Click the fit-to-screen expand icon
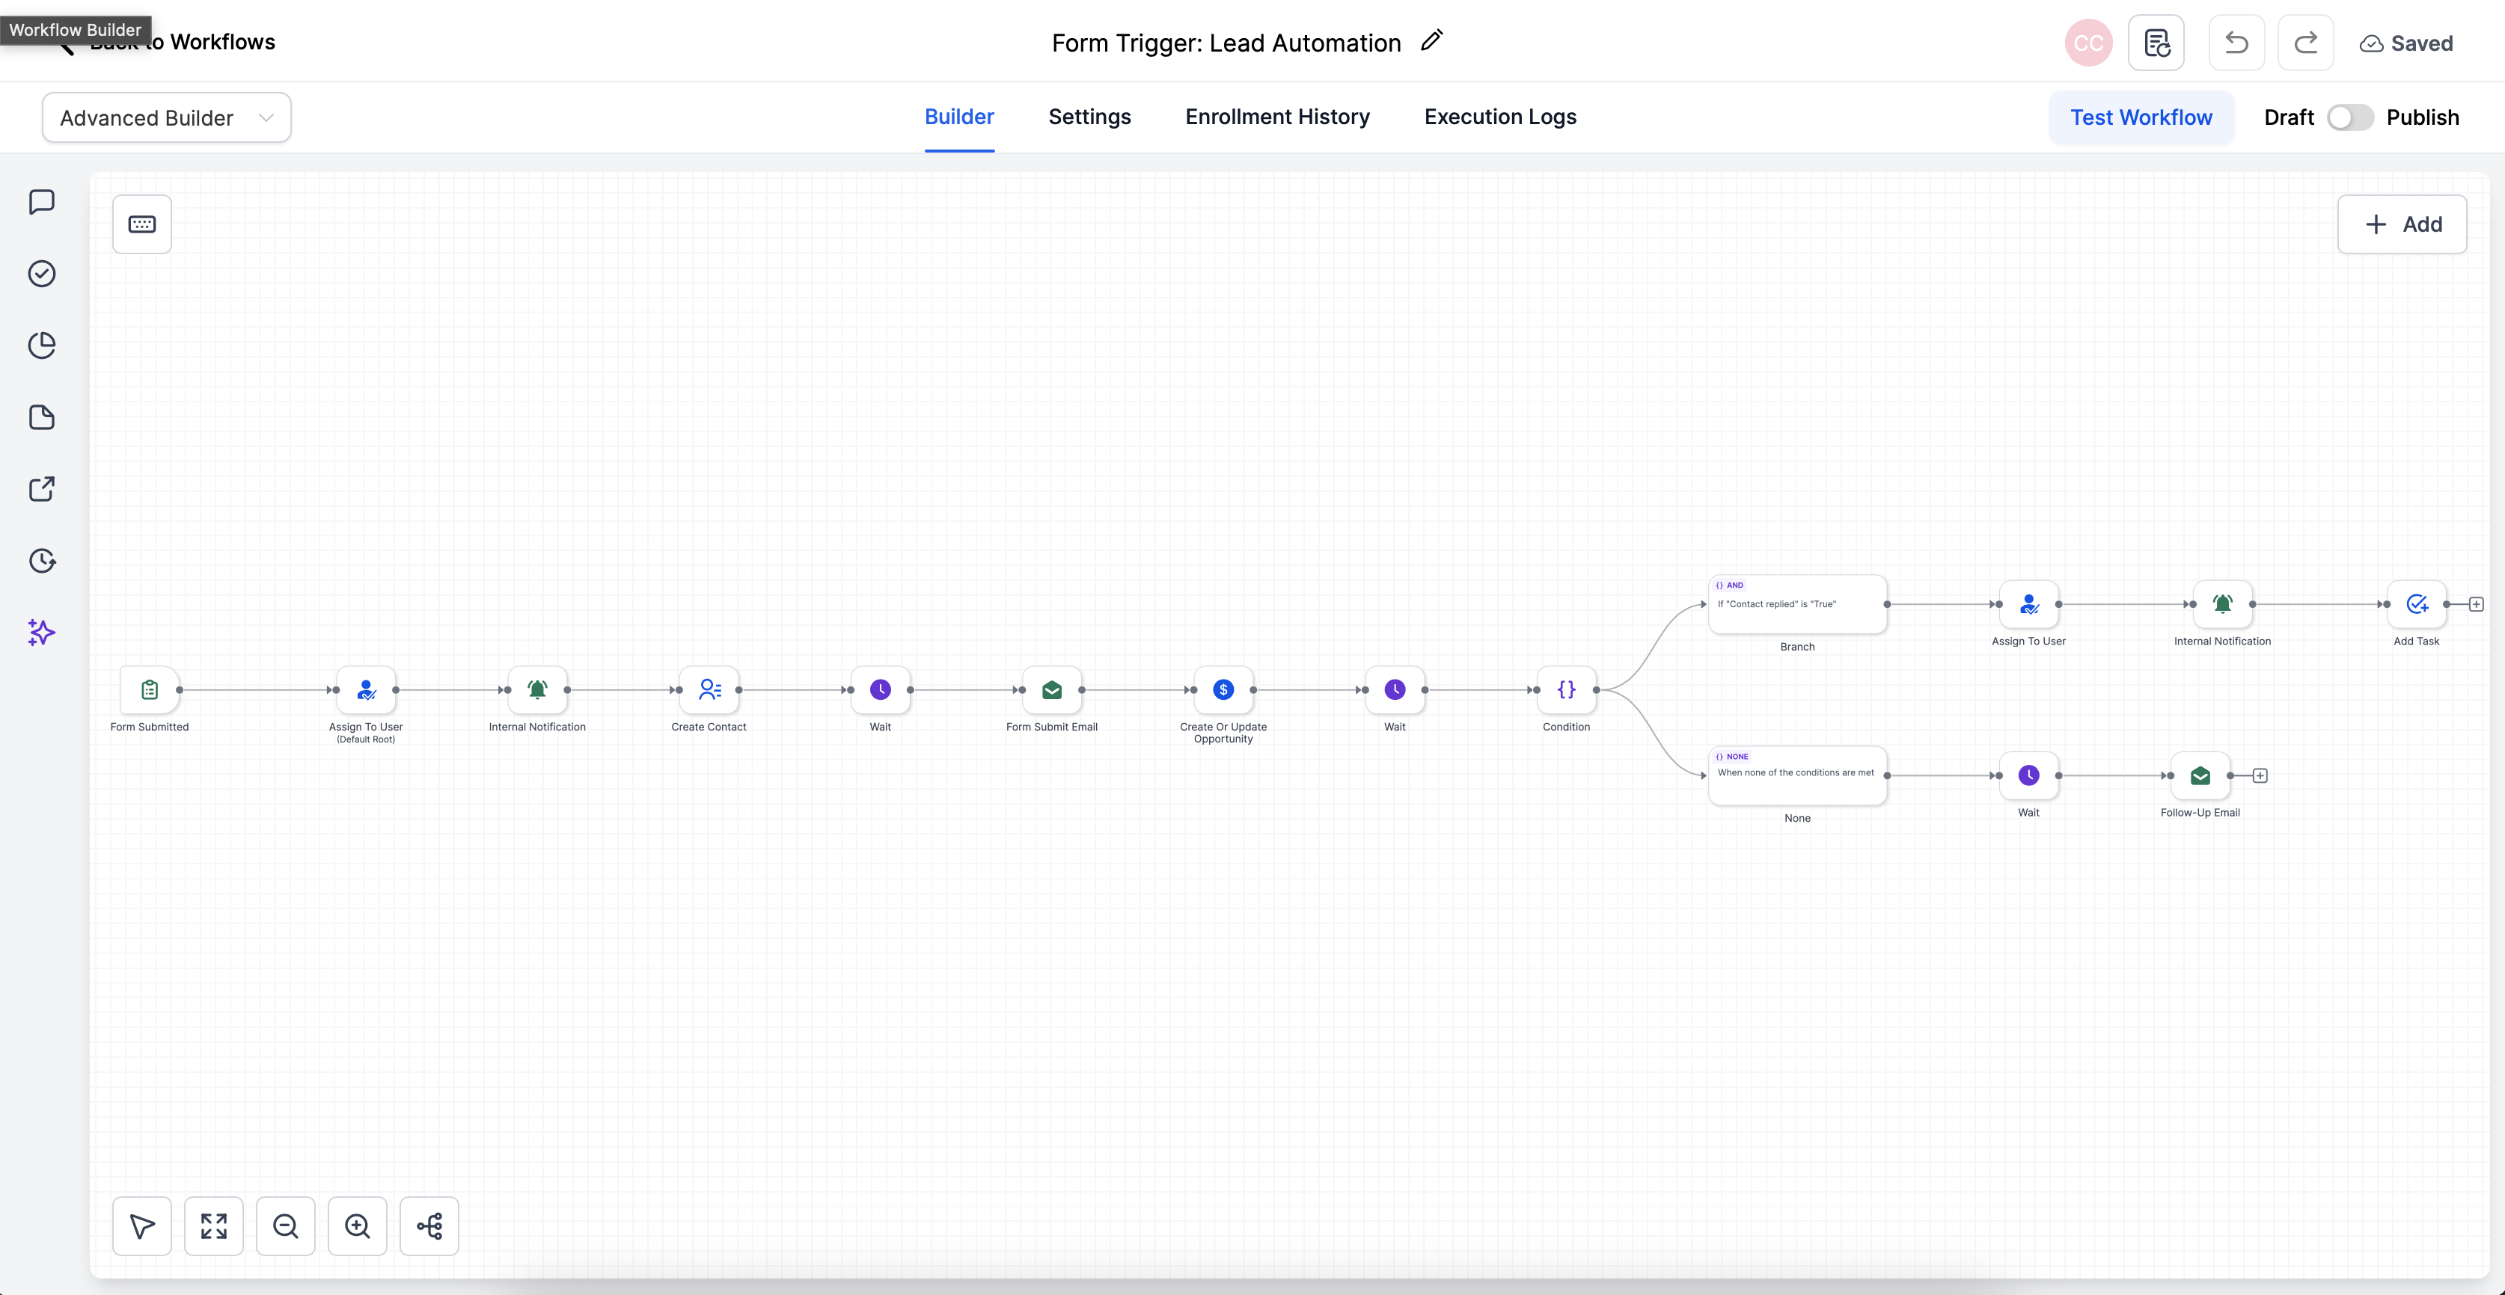This screenshot has width=2505, height=1295. [x=214, y=1226]
